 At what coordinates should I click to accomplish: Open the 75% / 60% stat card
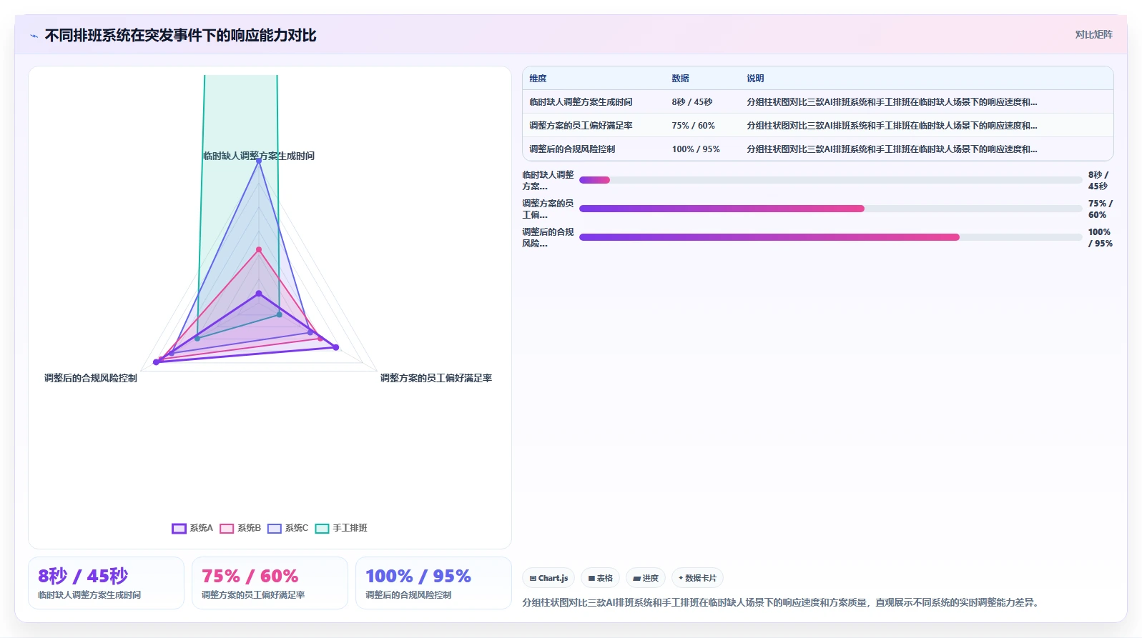tap(270, 583)
